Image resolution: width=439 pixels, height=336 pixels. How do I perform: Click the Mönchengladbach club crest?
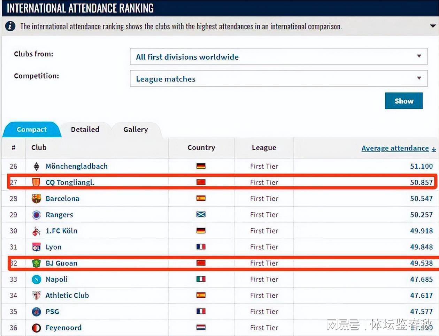36,166
